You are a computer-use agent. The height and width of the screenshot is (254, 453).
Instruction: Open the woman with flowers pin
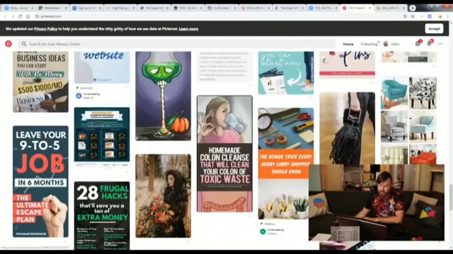pos(163,196)
